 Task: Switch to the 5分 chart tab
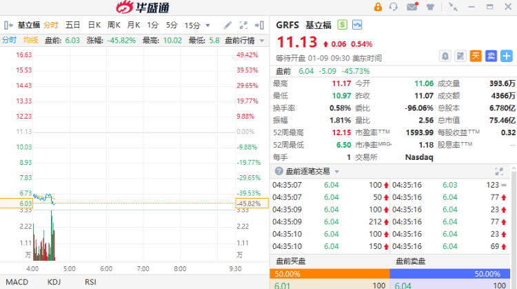(172, 25)
